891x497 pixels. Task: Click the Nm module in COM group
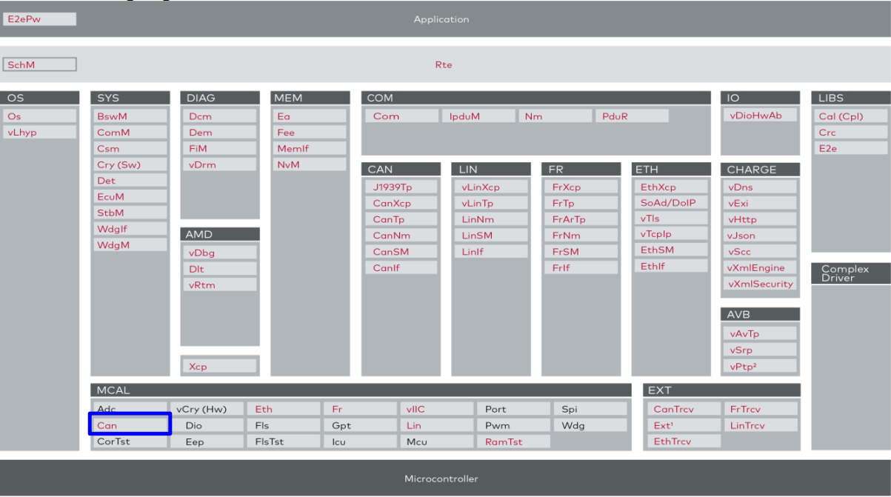click(555, 116)
